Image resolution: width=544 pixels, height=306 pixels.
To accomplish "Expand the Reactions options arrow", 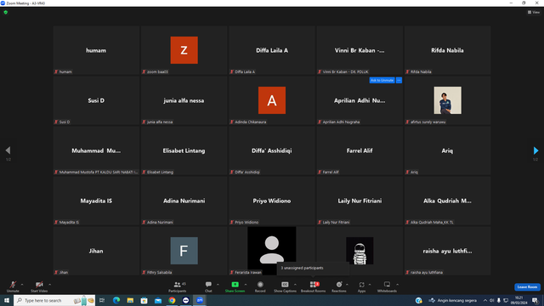I will 347,285.
